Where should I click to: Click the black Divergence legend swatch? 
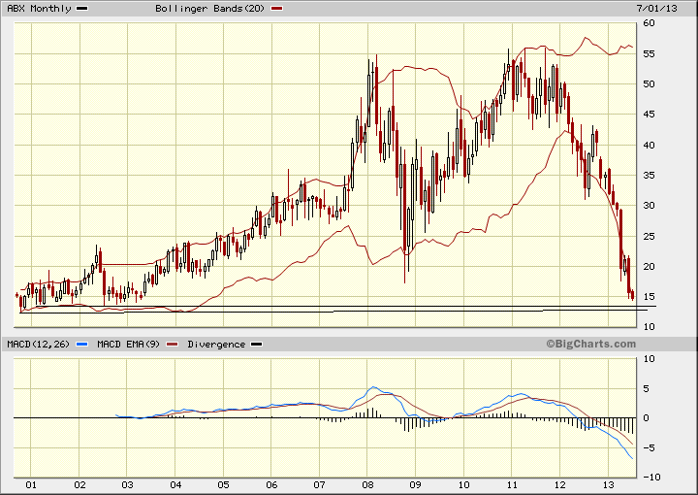[x=256, y=345]
